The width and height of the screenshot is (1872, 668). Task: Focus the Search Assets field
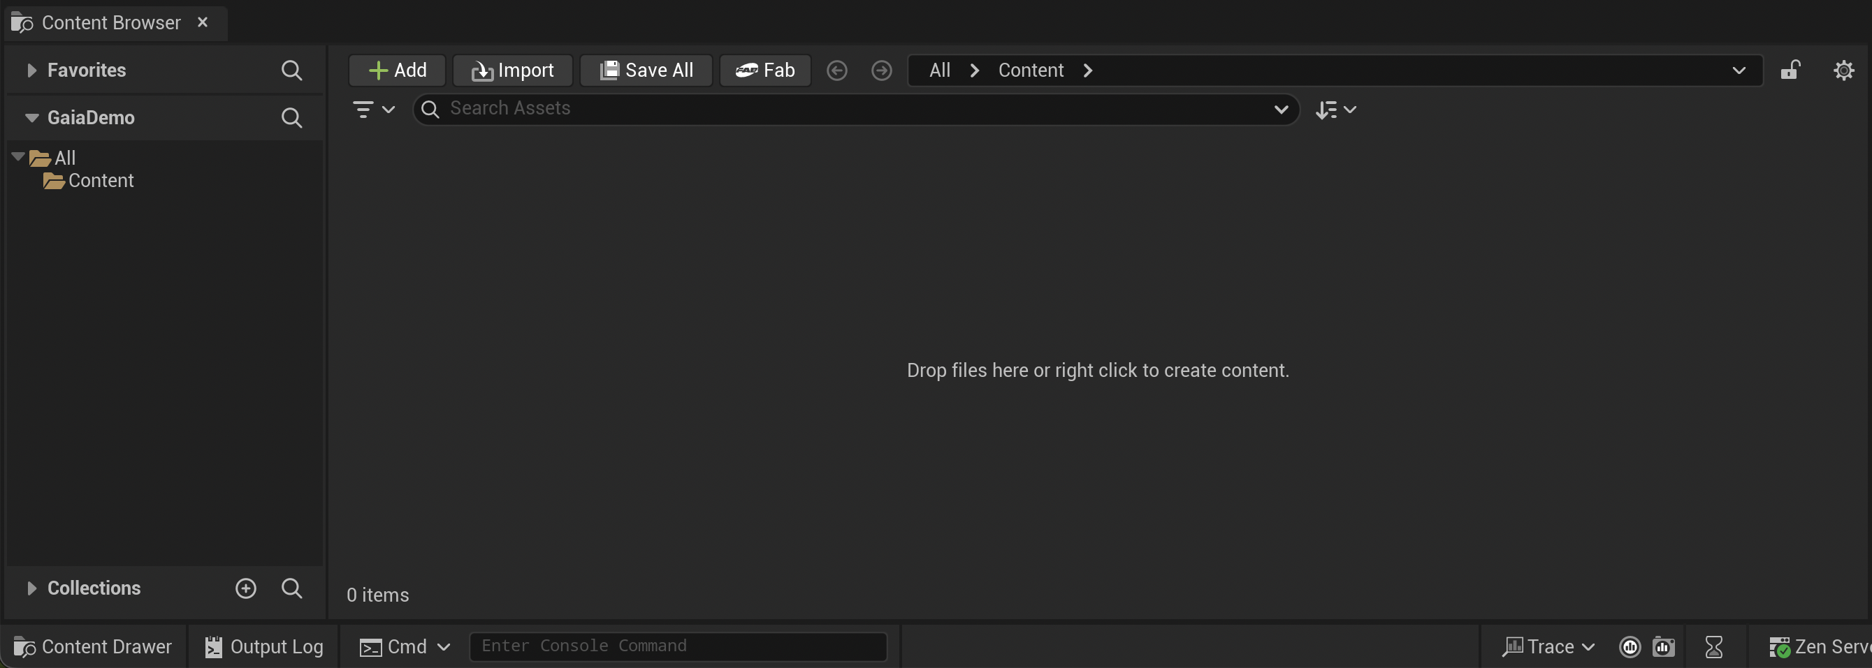(856, 110)
